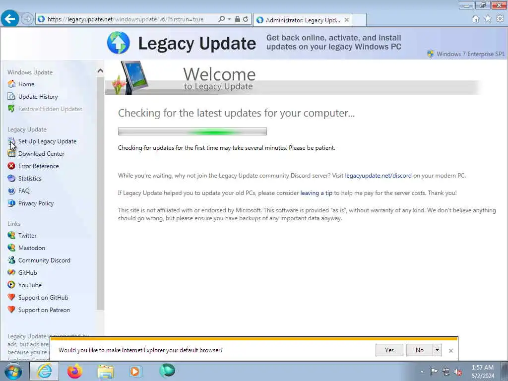This screenshot has height=381, width=508.
Task: Click the Statistics icon
Action: [x=11, y=178]
